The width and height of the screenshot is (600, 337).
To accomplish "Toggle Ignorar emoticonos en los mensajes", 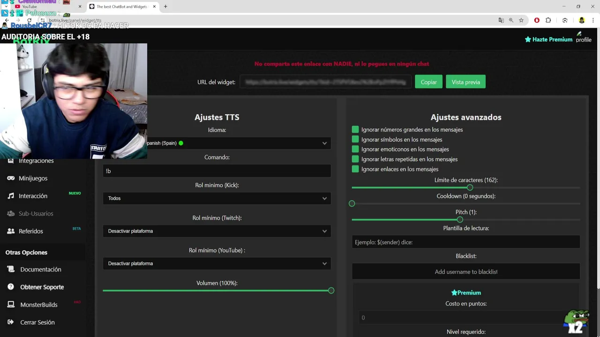I will click(355, 149).
